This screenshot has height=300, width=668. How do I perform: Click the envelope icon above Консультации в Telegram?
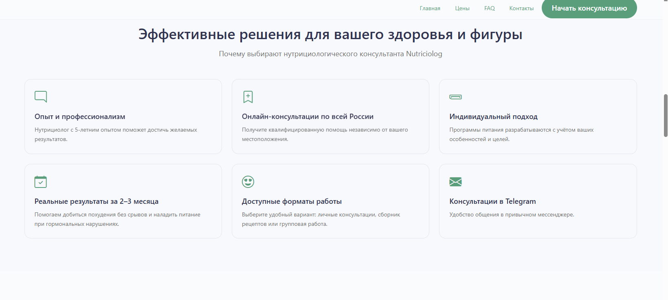(455, 182)
